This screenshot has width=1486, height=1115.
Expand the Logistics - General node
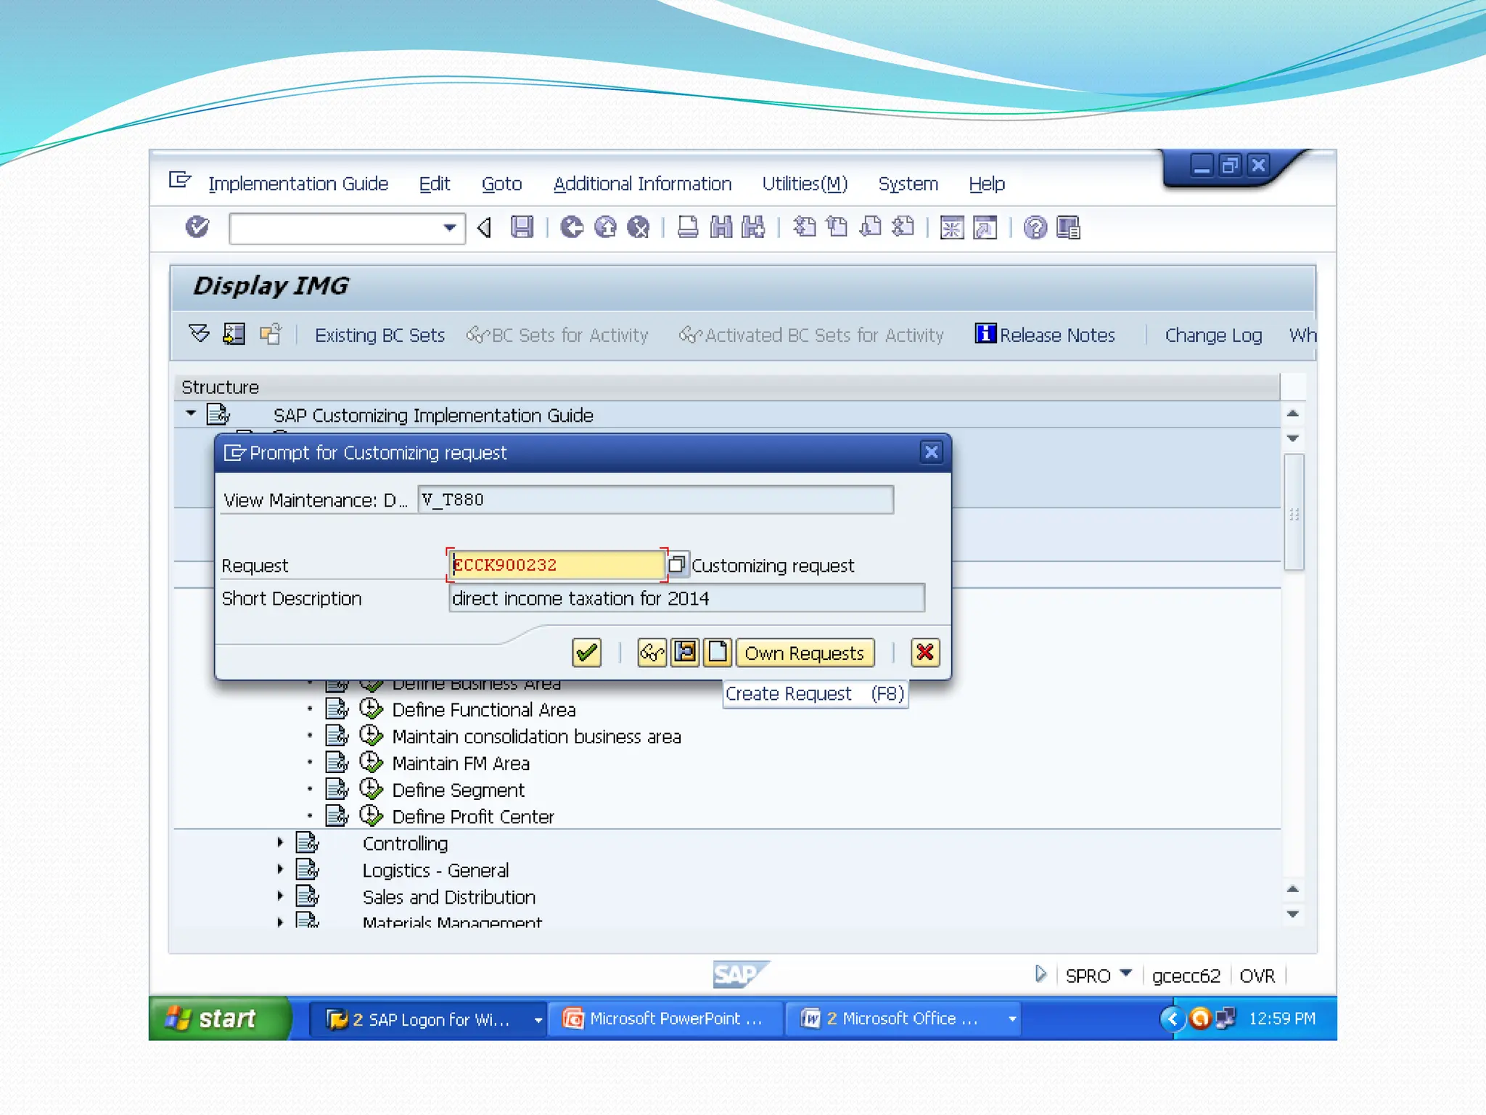[x=281, y=870]
